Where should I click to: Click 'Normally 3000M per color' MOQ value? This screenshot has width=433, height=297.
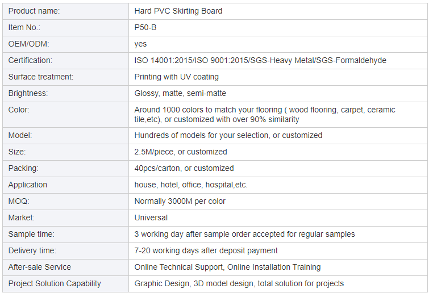point(180,201)
